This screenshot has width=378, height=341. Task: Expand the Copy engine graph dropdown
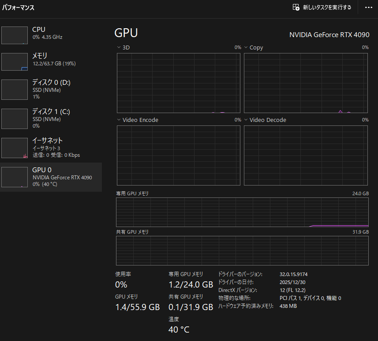246,47
